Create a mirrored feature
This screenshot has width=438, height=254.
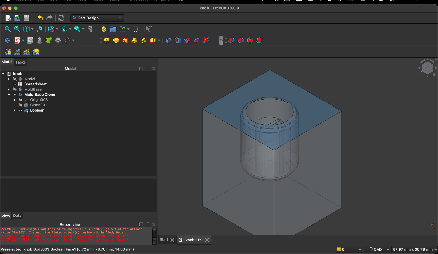tap(8, 52)
